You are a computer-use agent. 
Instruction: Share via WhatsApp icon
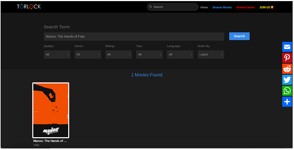tap(287, 91)
